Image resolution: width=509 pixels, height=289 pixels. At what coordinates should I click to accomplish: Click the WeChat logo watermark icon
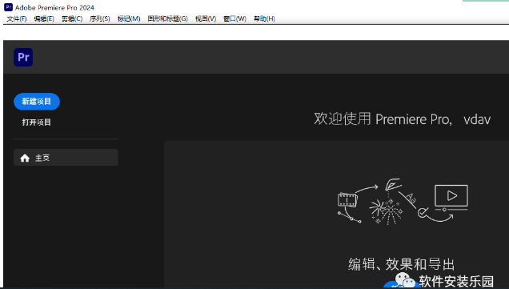pos(404,280)
